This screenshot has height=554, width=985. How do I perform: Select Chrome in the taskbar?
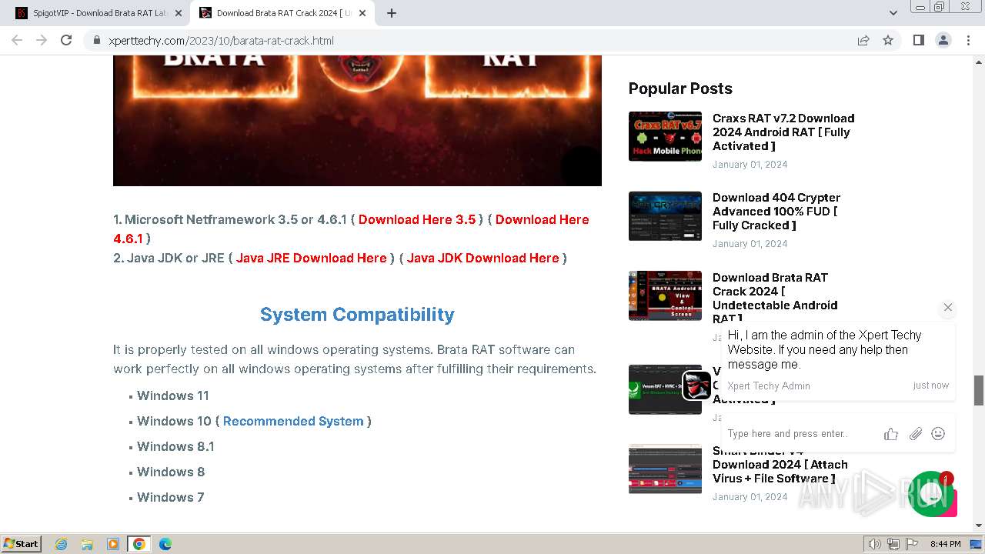tap(139, 544)
